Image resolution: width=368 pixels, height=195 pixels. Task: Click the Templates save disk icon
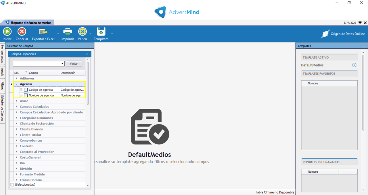[101, 31]
